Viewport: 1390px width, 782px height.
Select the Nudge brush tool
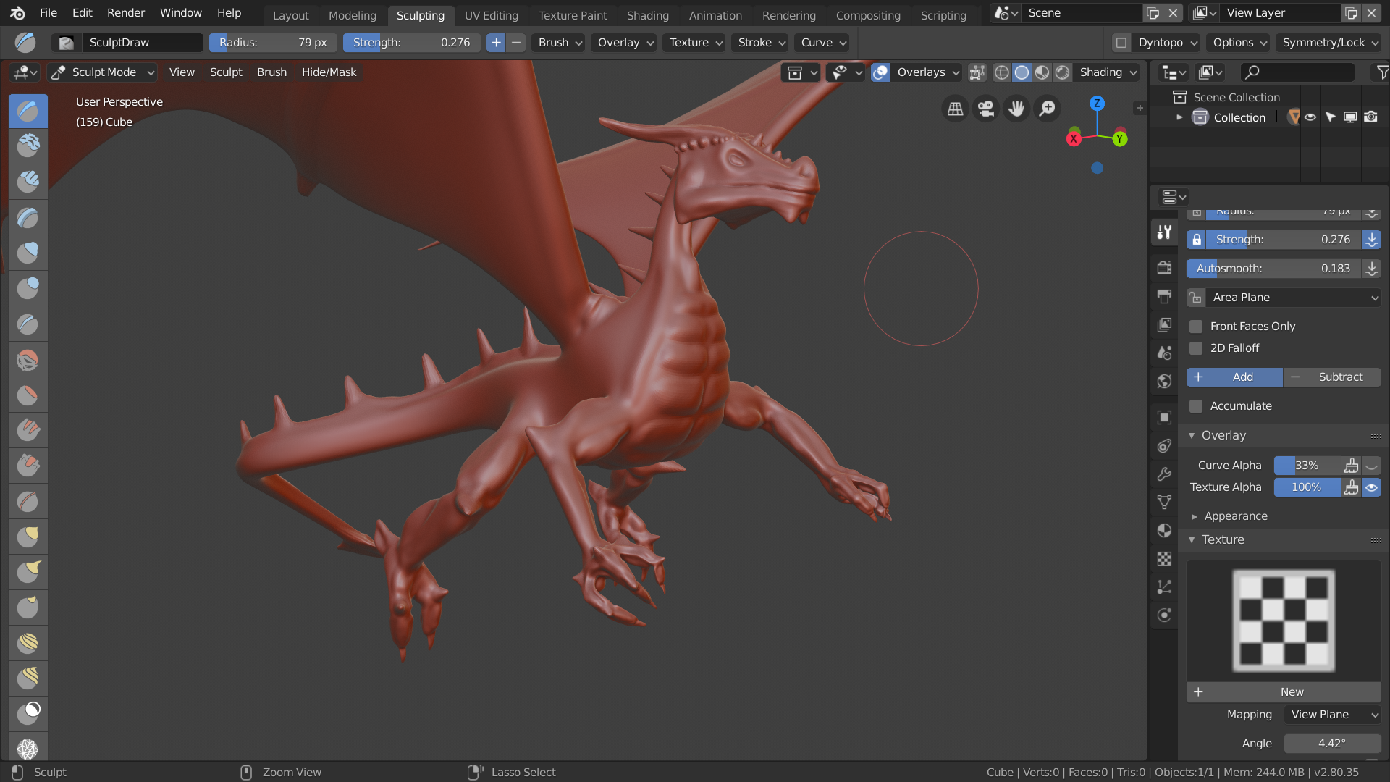pos(28,643)
